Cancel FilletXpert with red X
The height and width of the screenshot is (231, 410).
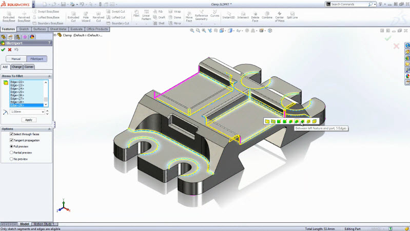pyautogui.click(x=10, y=50)
